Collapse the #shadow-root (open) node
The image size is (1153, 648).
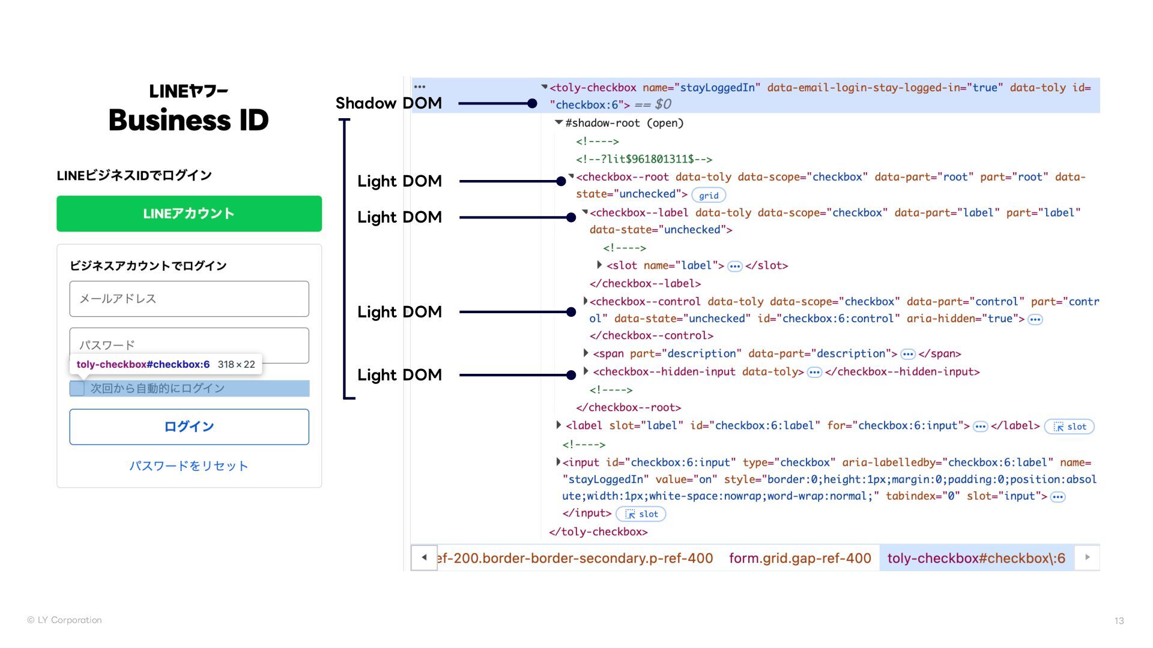[x=558, y=123]
